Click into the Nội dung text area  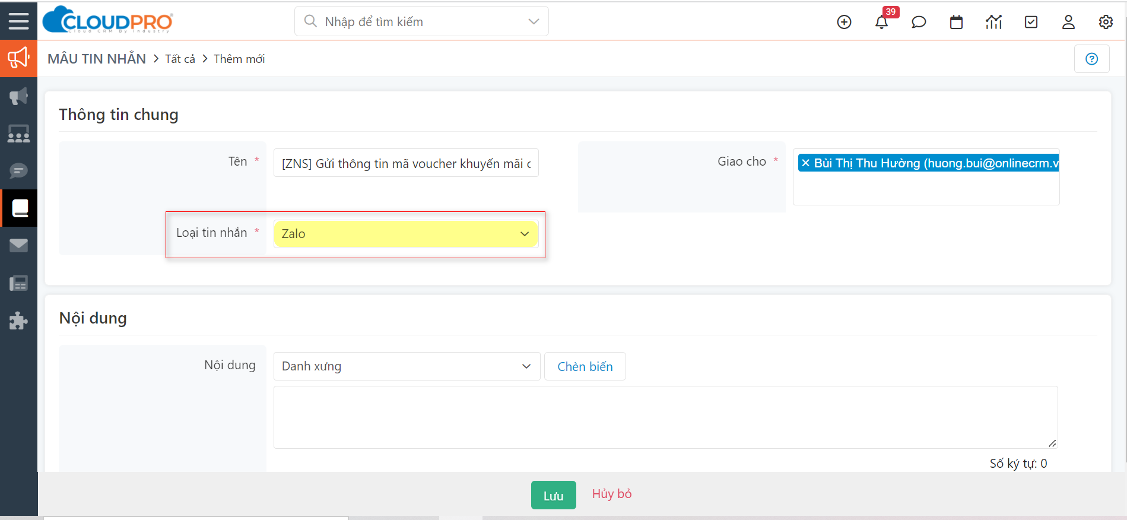(665, 417)
